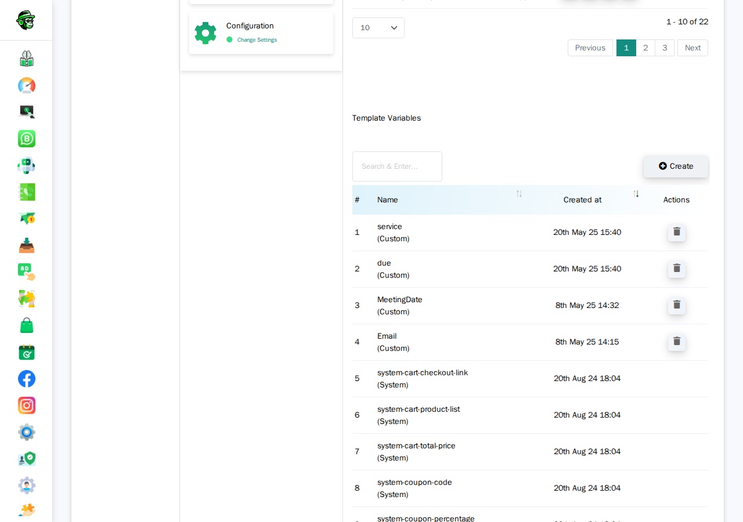This screenshot has width=743, height=522.
Task: Open the WhatsApp Business sidebar icon
Action: (x=27, y=139)
